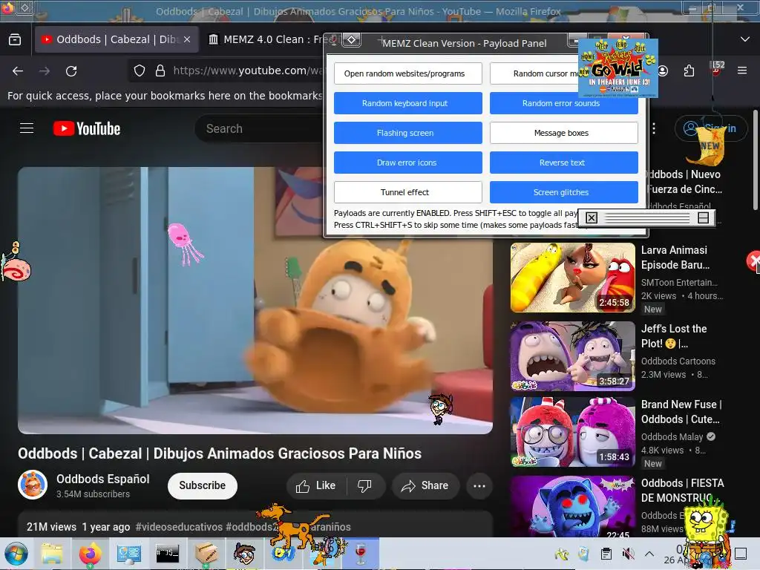This screenshot has height=570, width=760.
Task: Open the YouTube guide hamburger menu
Action: pyautogui.click(x=27, y=128)
